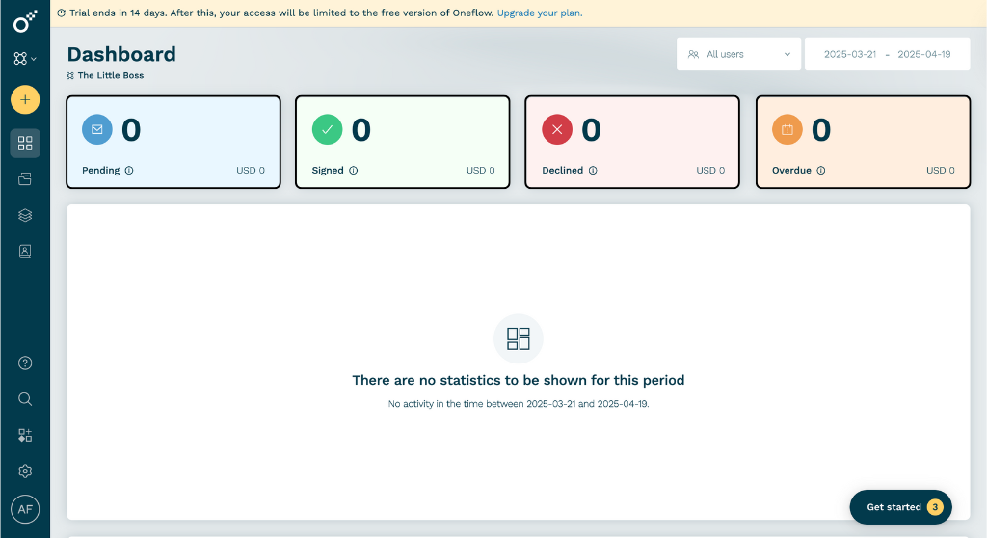Open the AF user avatar menu

coord(25,509)
